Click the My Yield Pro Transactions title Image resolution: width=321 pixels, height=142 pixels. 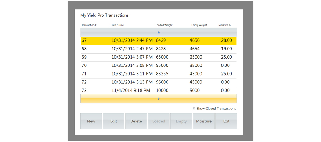pos(105,15)
